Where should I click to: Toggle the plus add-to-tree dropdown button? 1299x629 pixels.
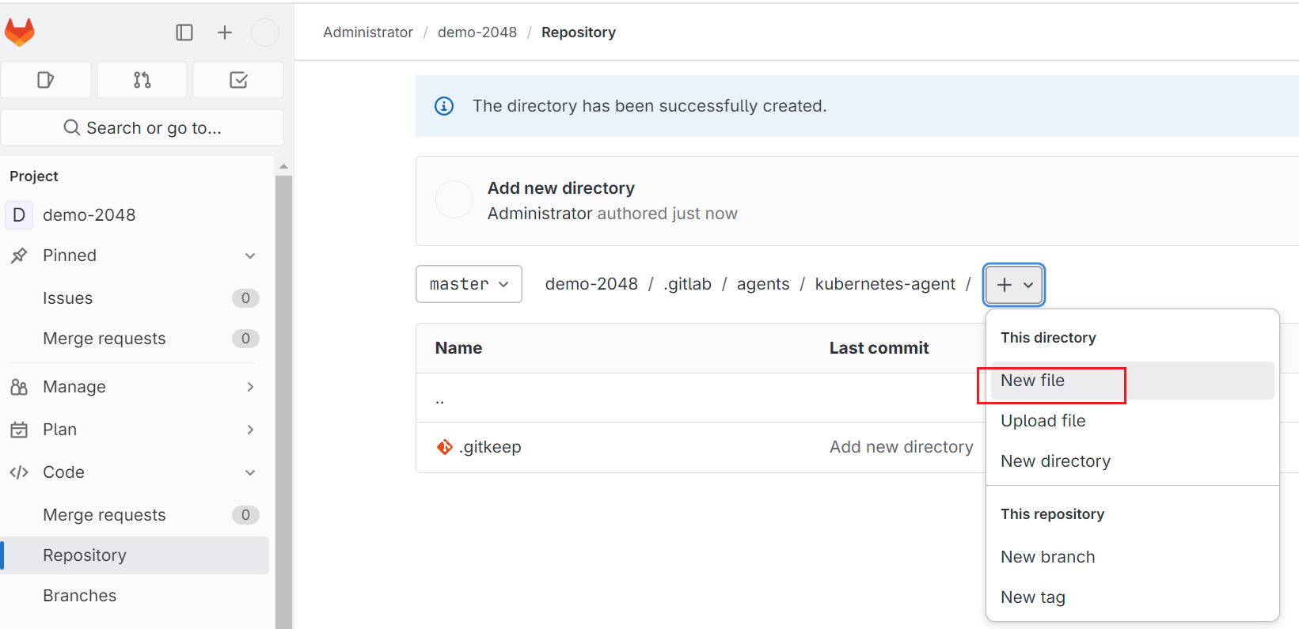1014,285
